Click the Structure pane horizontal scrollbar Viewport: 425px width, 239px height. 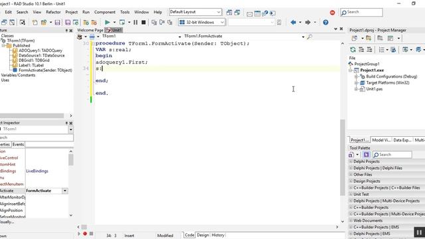point(32,116)
